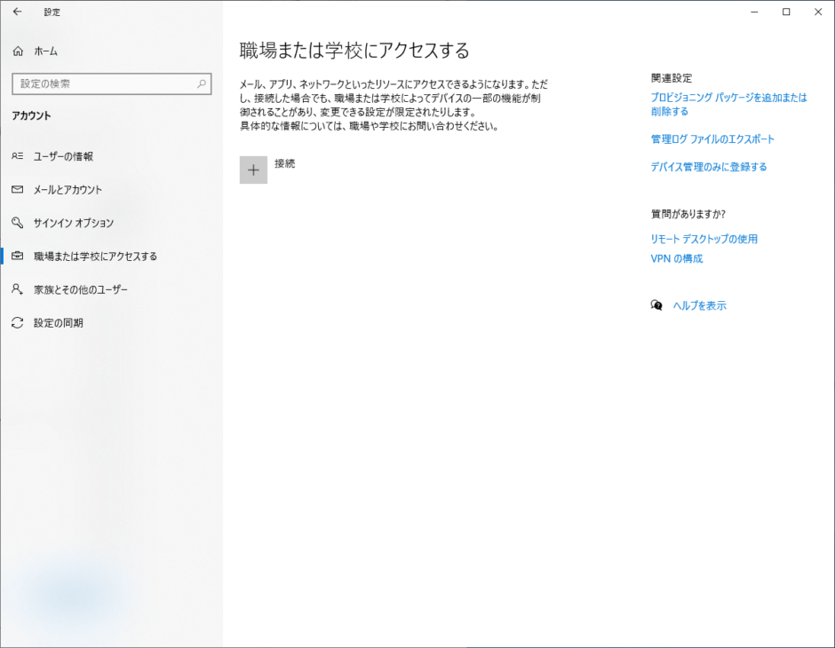Click the search magnifier in the search box

202,83
